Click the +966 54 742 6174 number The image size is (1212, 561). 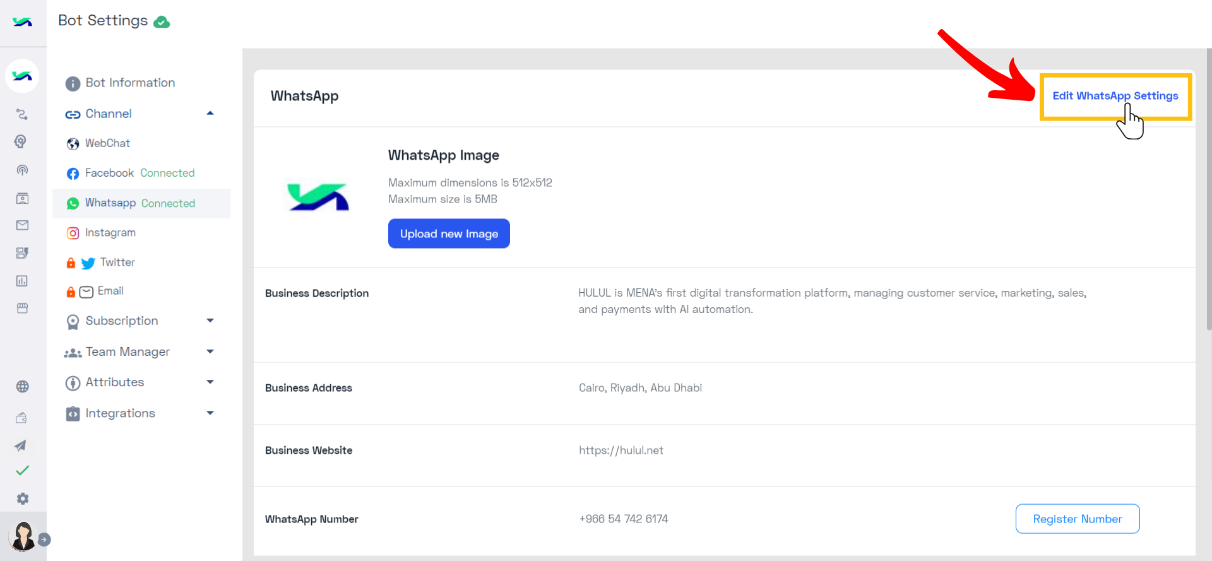click(x=624, y=519)
